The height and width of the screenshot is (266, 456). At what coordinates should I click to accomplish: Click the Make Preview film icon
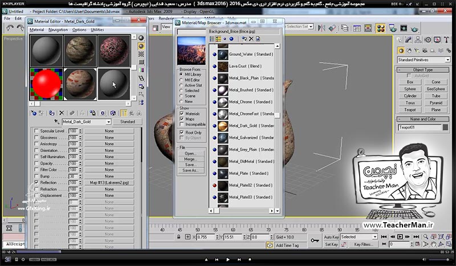pyautogui.click(x=141, y=78)
